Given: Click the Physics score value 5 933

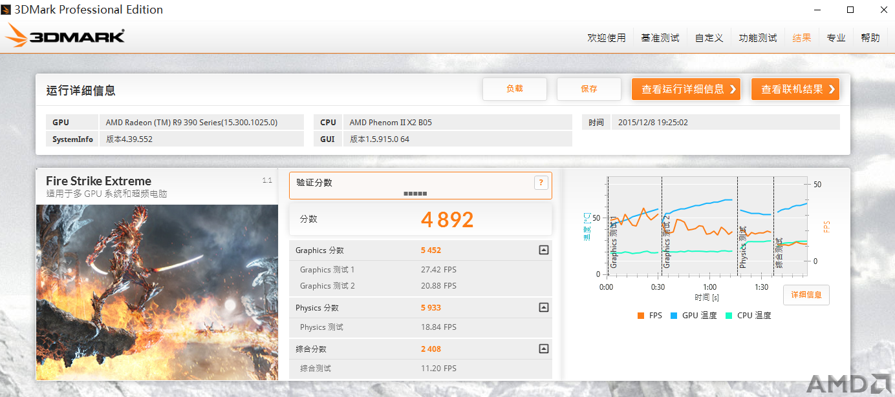Looking at the screenshot, I should [431, 308].
